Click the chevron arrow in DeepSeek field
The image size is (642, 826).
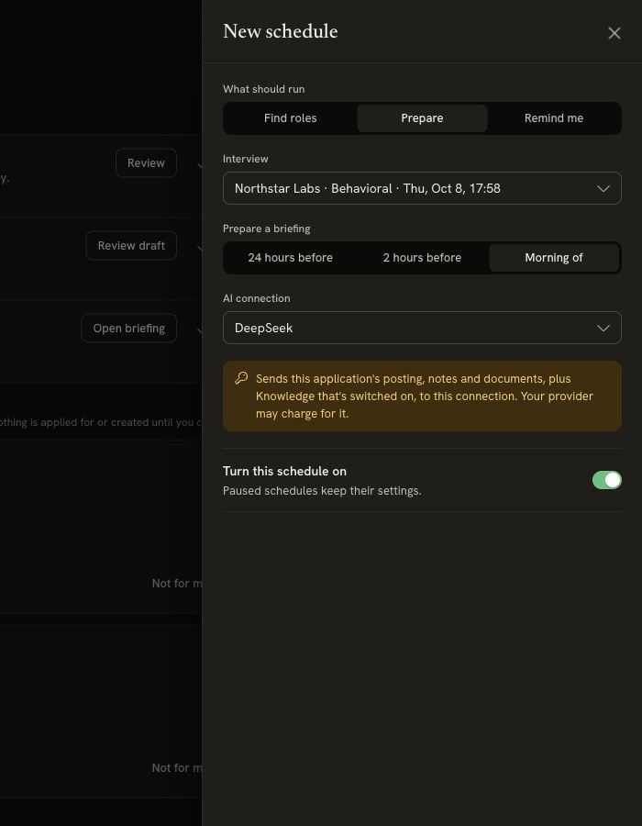pos(603,329)
